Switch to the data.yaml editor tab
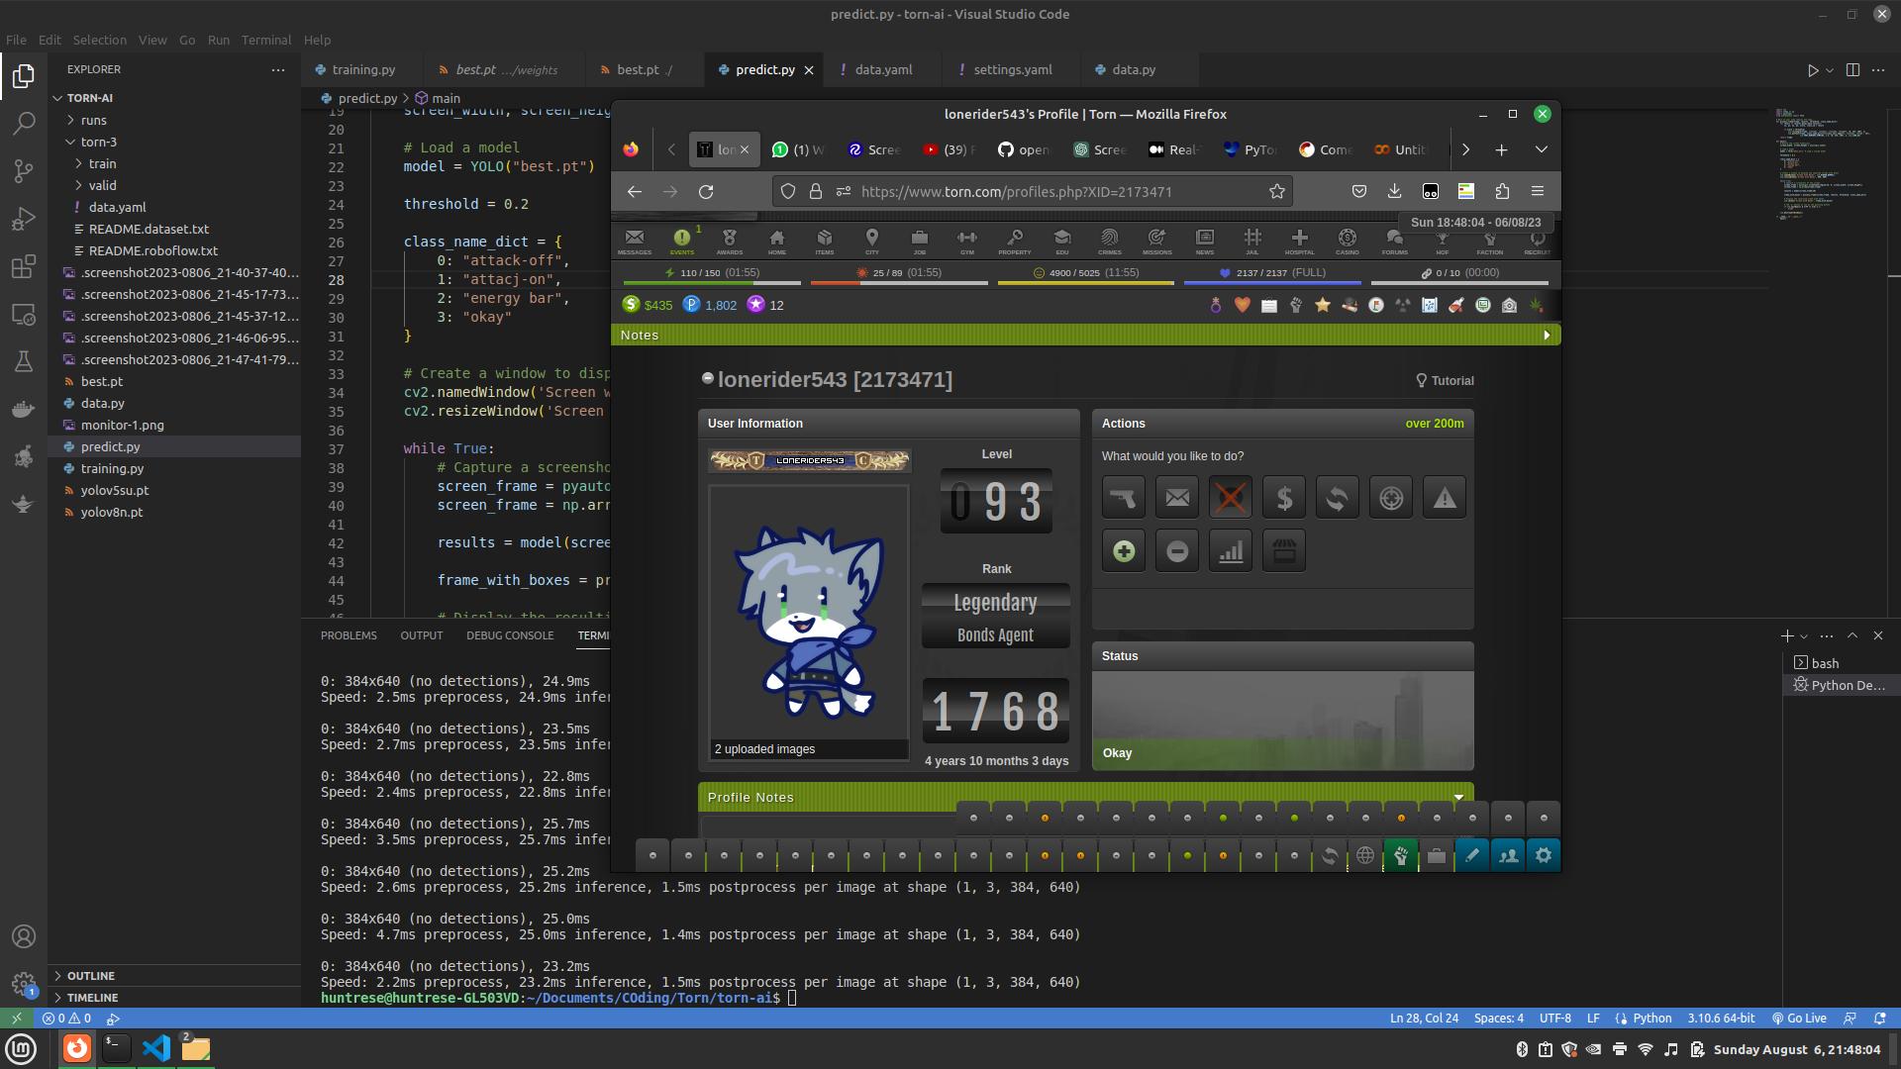Screen dimensions: 1901x1069 883,69
